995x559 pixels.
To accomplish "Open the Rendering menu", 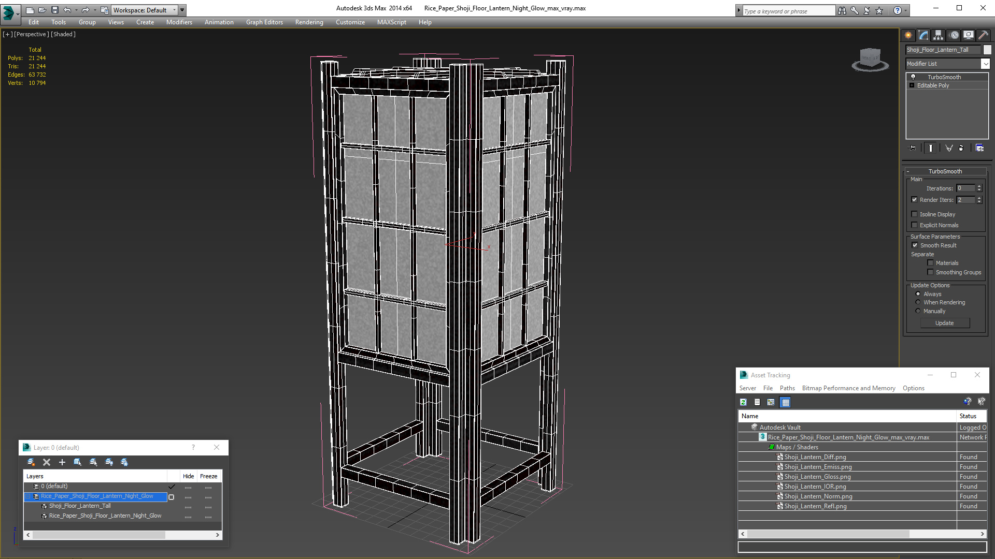I will coord(309,22).
